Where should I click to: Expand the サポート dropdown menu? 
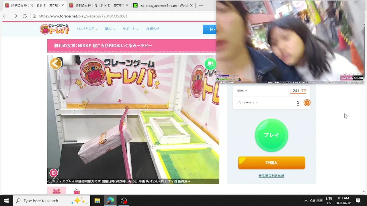point(131,29)
